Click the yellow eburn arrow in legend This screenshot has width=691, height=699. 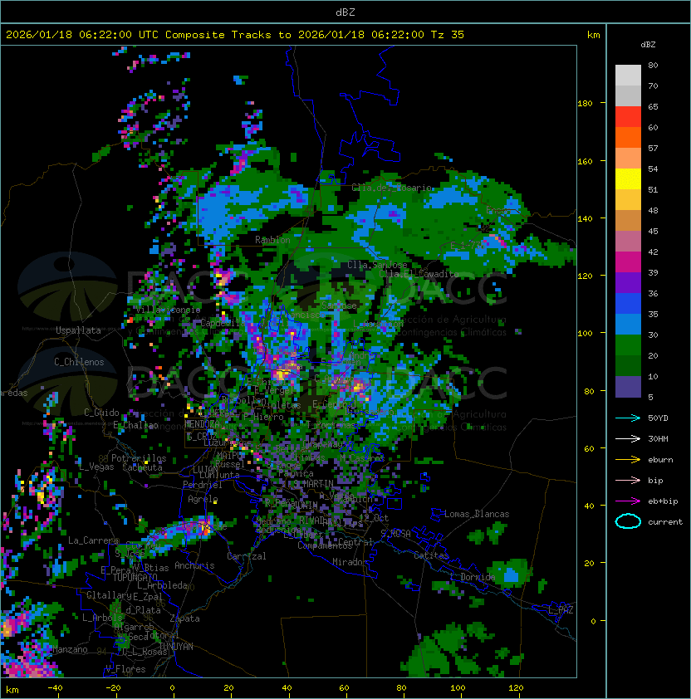(628, 460)
